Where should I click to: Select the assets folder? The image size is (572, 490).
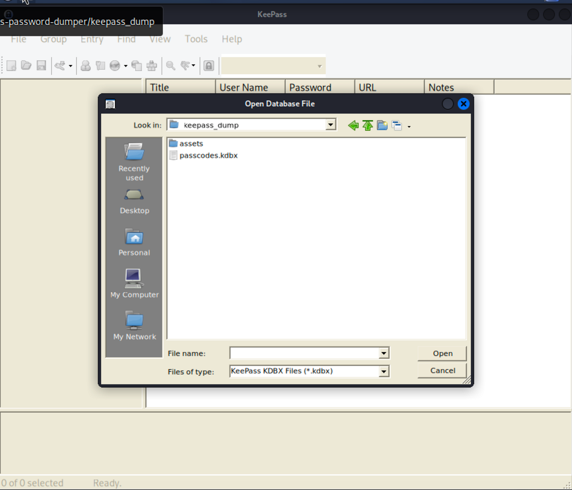tap(186, 143)
